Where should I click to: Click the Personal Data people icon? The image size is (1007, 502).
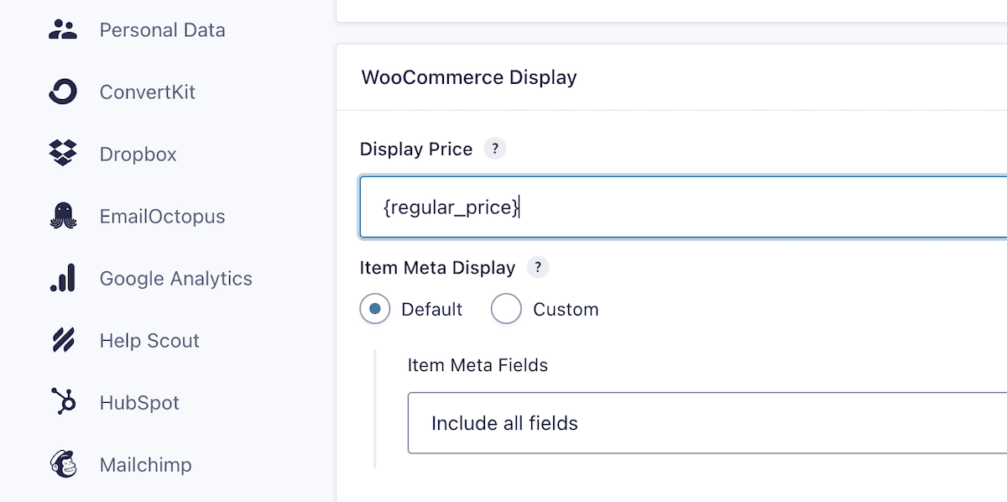(x=63, y=30)
